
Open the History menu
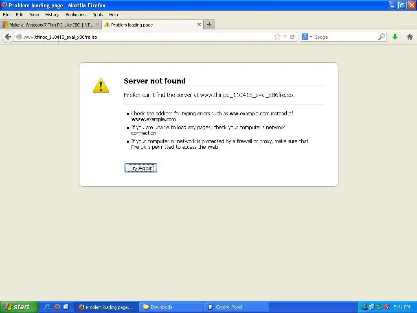pyautogui.click(x=52, y=15)
